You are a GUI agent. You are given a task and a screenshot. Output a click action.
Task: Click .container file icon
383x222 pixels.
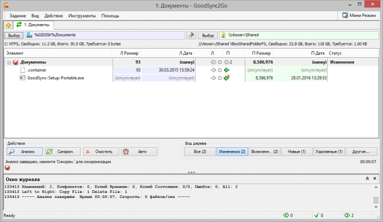(x=22, y=70)
